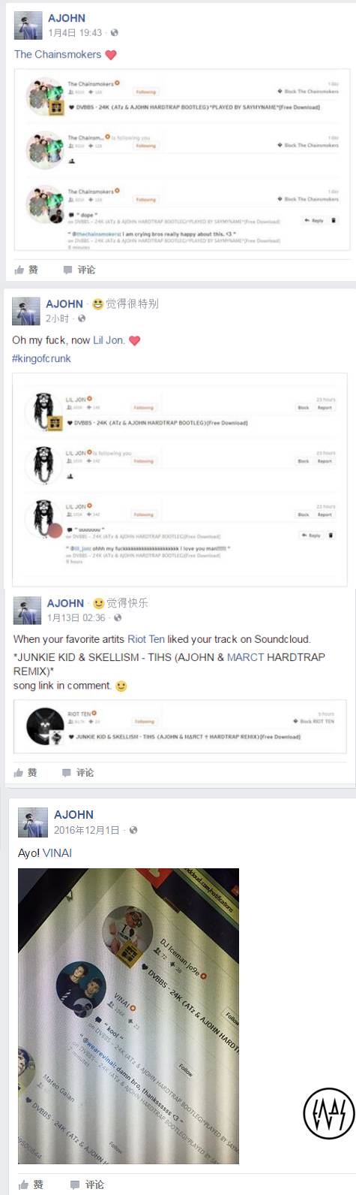The height and width of the screenshot is (1195, 356).
Task: Click the feeling-special emoji on second post
Action: (x=97, y=304)
